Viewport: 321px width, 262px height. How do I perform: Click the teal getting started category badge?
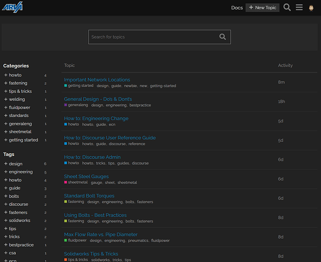tap(79, 86)
